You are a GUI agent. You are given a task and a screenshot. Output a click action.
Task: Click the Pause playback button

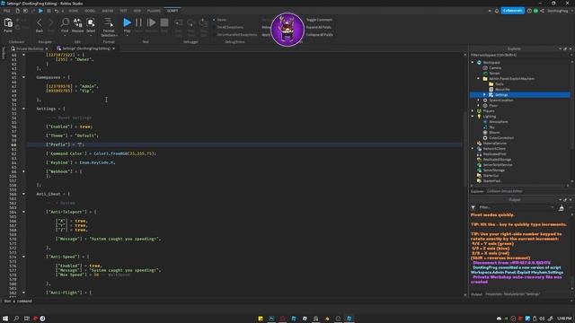tap(138, 22)
